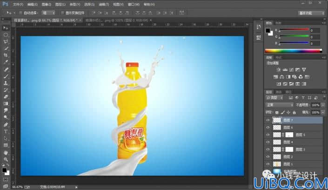Select layer 4 thumbnail in Layers panel

click(277, 142)
